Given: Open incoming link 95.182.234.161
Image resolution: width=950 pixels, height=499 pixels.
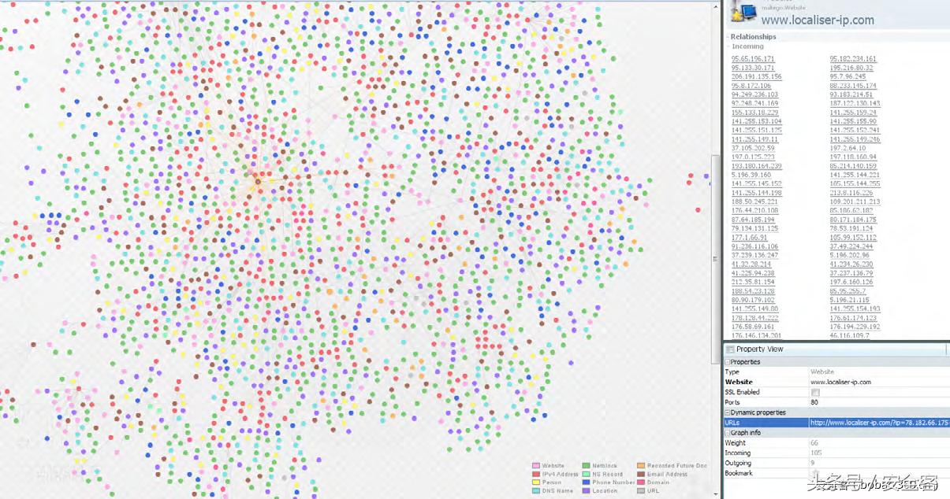Looking at the screenshot, I should pyautogui.click(x=853, y=59).
